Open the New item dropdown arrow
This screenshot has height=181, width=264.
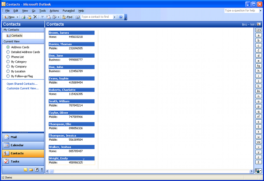click(17, 17)
